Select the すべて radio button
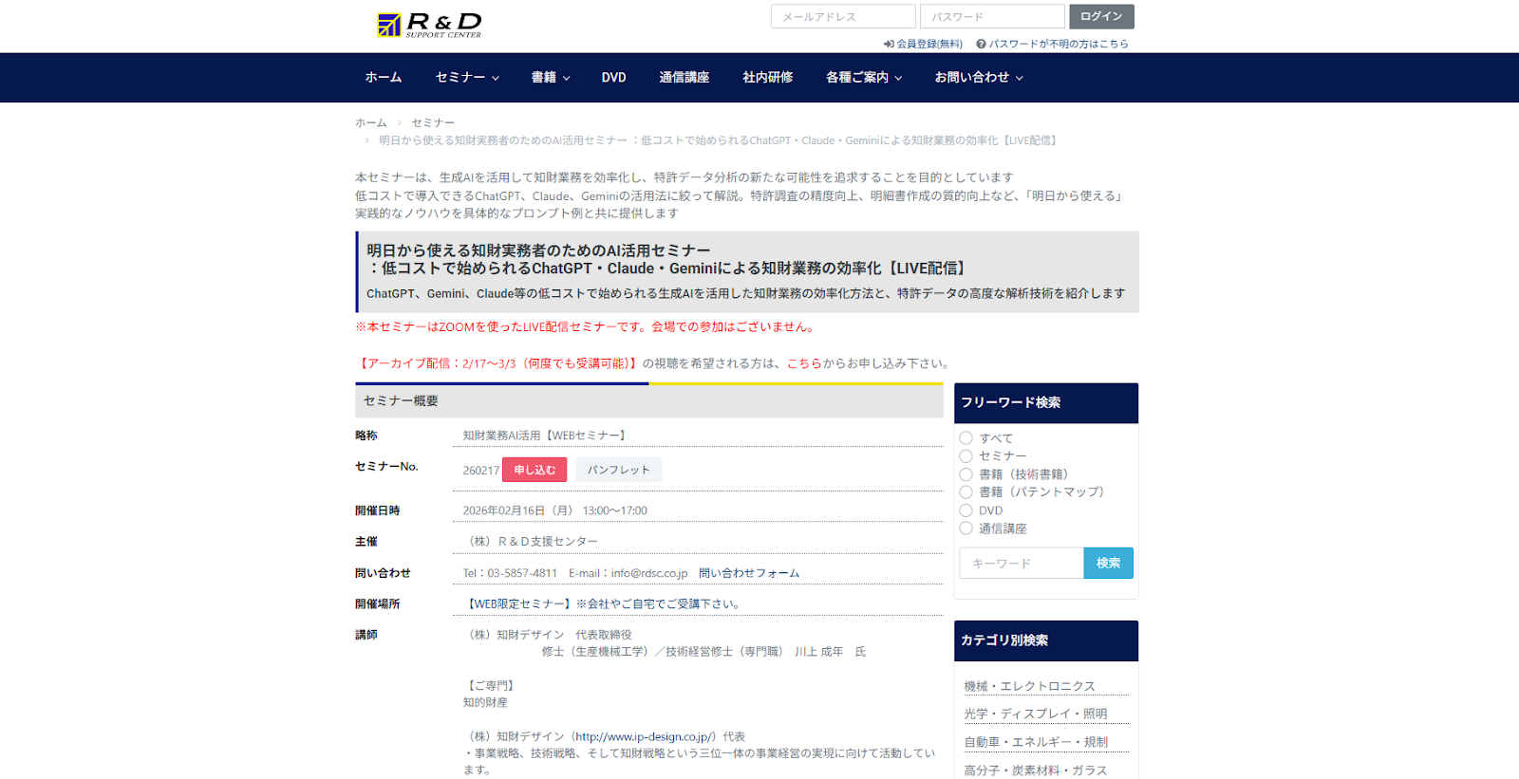This screenshot has height=779, width=1519. [966, 438]
